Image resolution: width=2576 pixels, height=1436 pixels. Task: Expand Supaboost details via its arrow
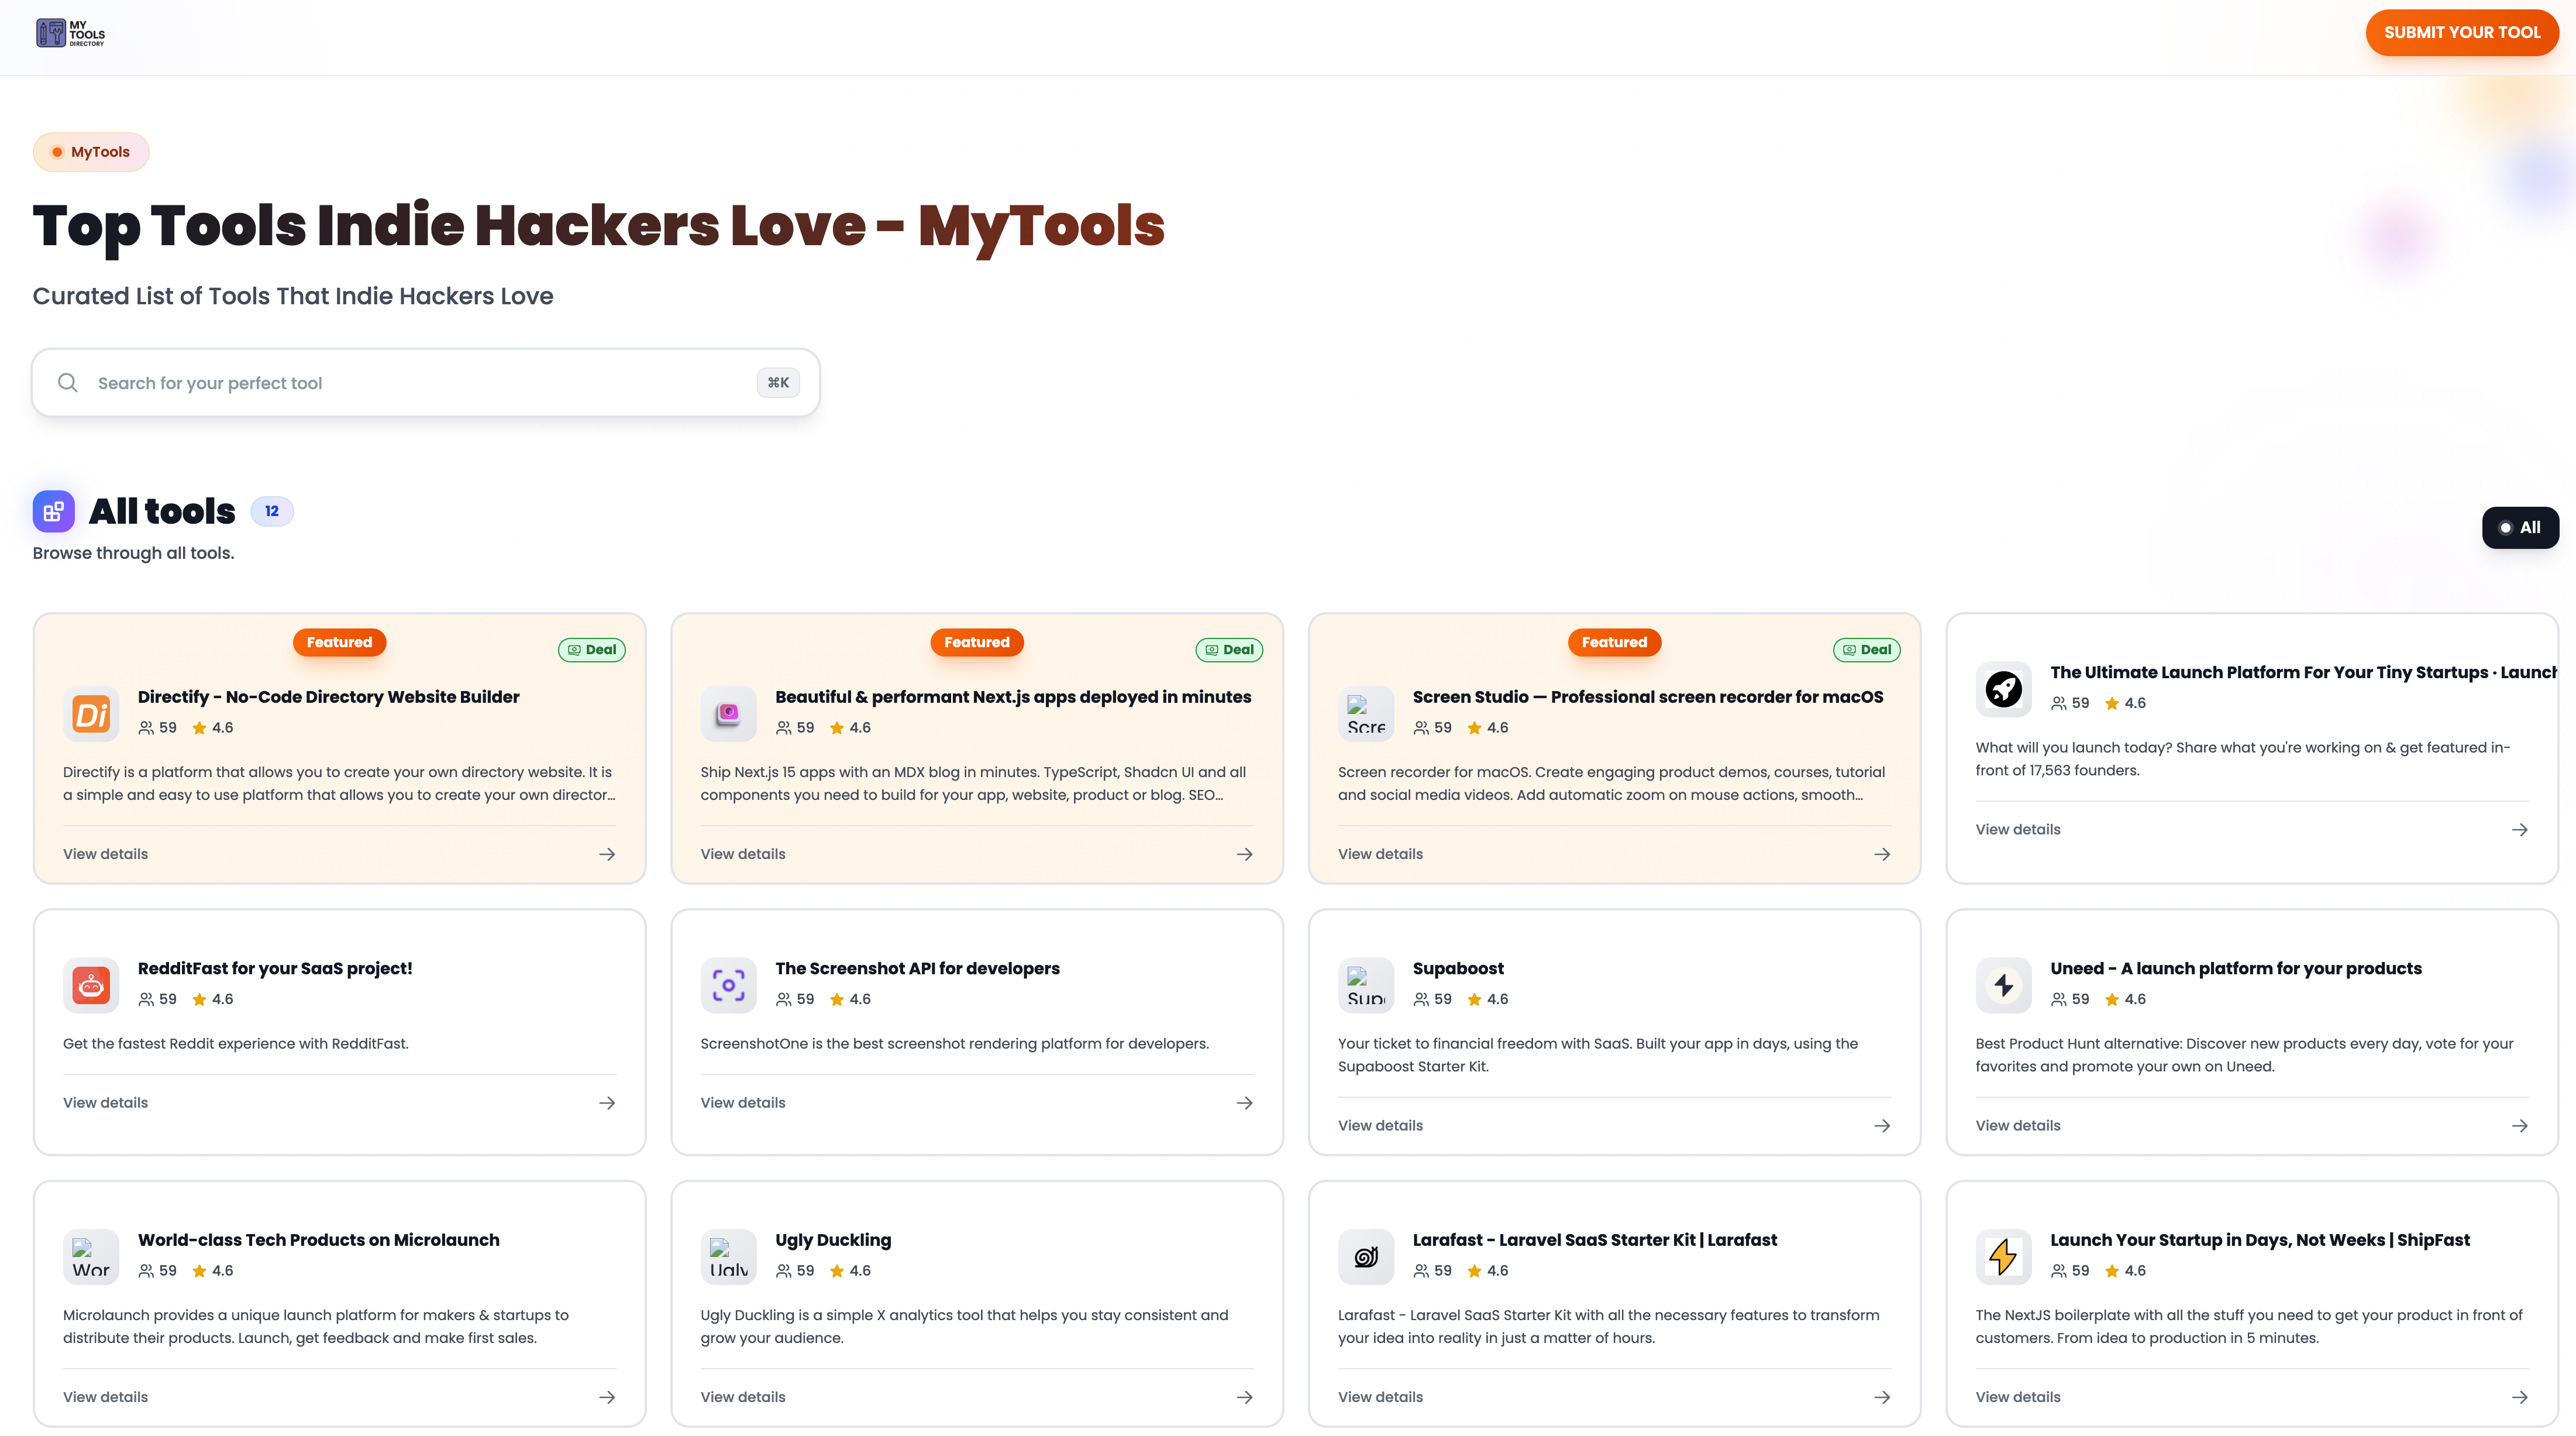(x=1881, y=1125)
